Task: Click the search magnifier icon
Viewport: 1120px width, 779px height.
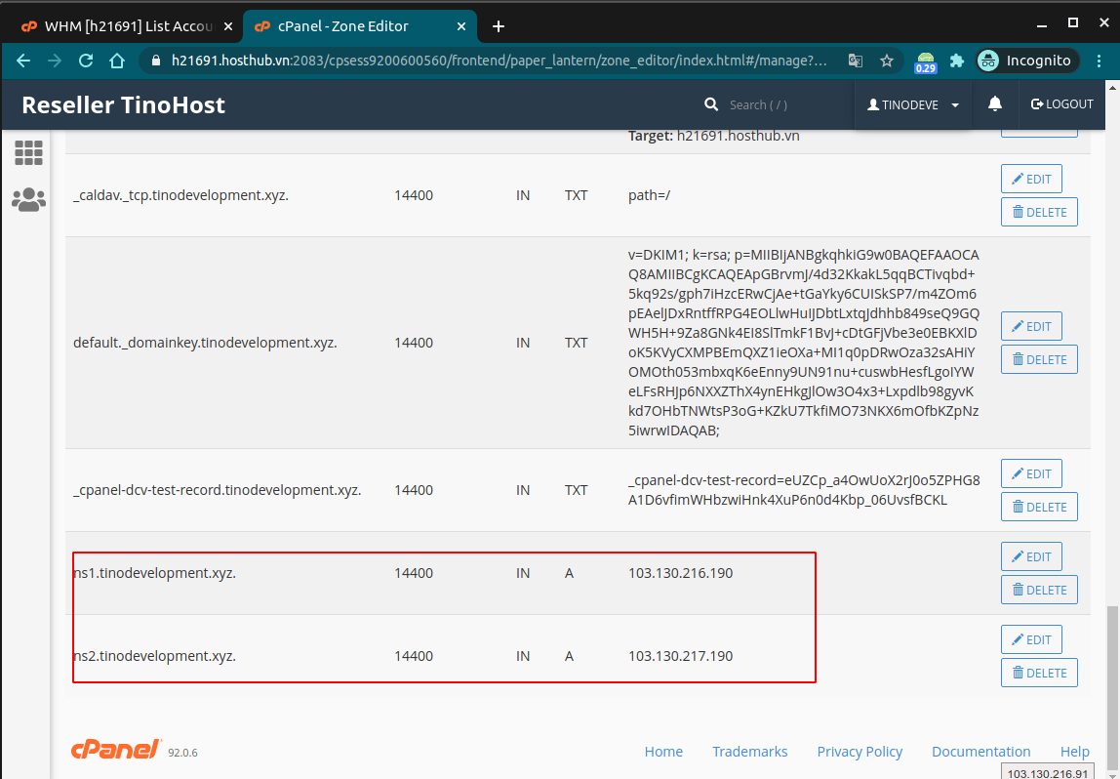Action: click(710, 104)
